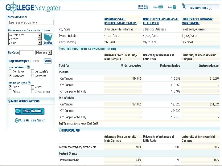The width and height of the screenshot is (222, 166).
Task: Click the Type of Institution row label
Action: pos(68,36)
